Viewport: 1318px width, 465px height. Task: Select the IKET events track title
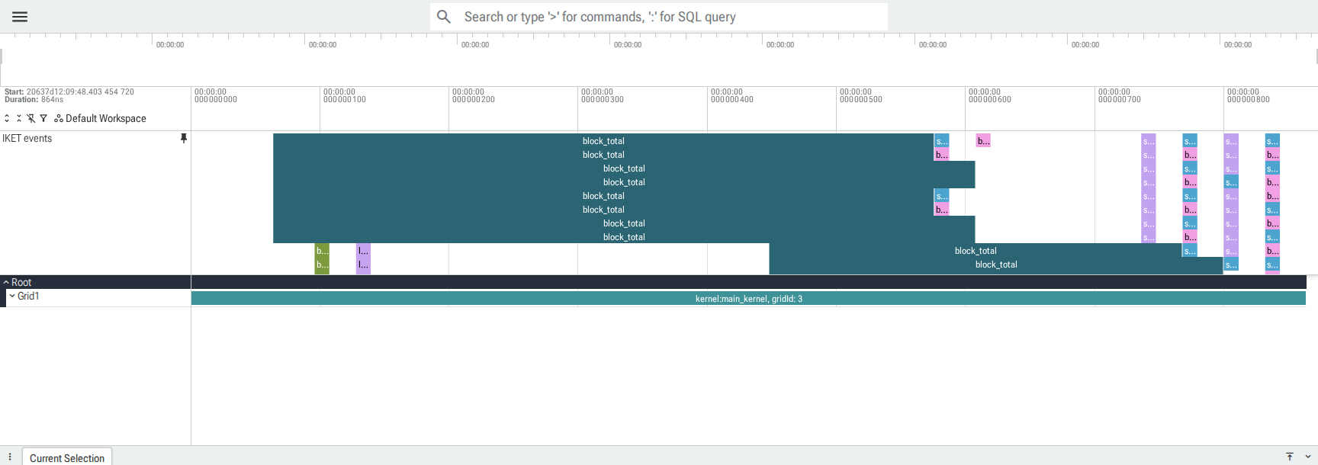27,138
